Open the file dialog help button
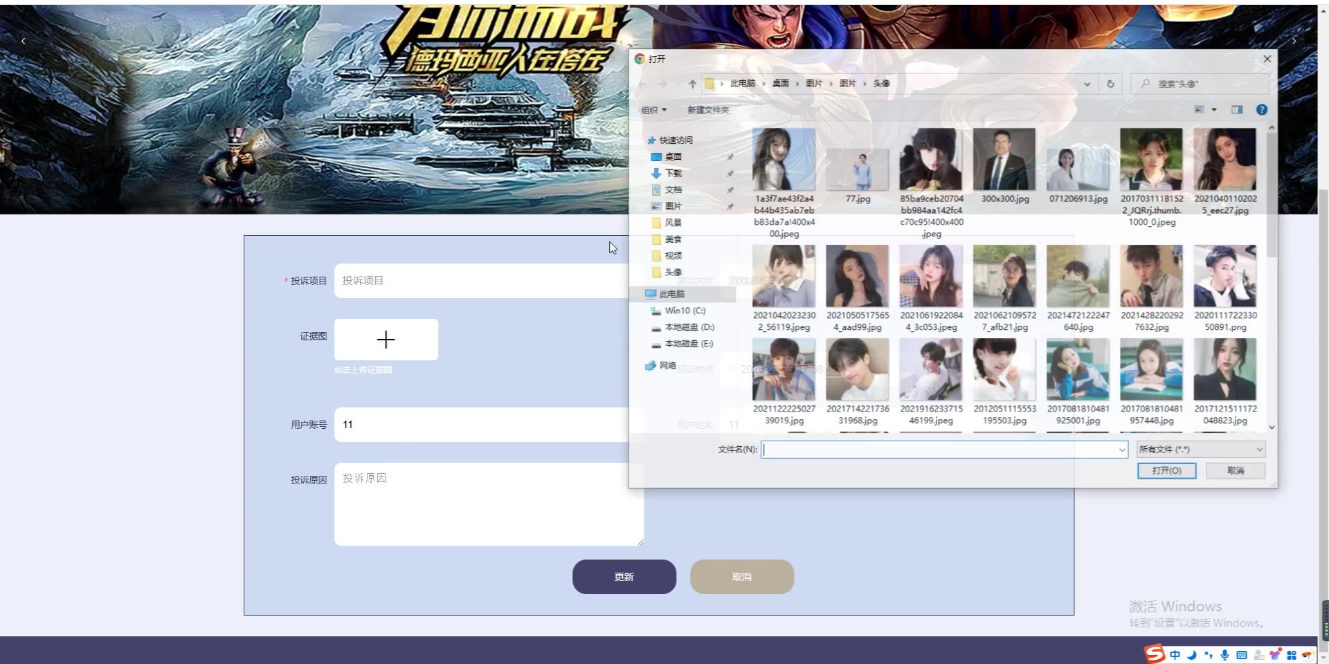Screen dimensions: 1329x664 click(1261, 109)
